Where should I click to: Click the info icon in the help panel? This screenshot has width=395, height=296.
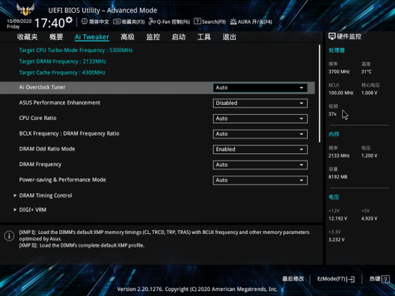point(9,236)
